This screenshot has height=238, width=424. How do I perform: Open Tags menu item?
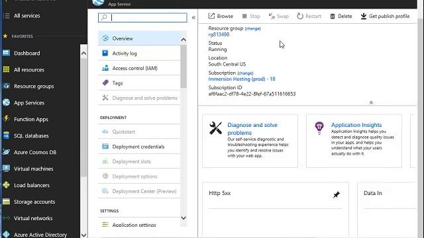(x=139, y=83)
